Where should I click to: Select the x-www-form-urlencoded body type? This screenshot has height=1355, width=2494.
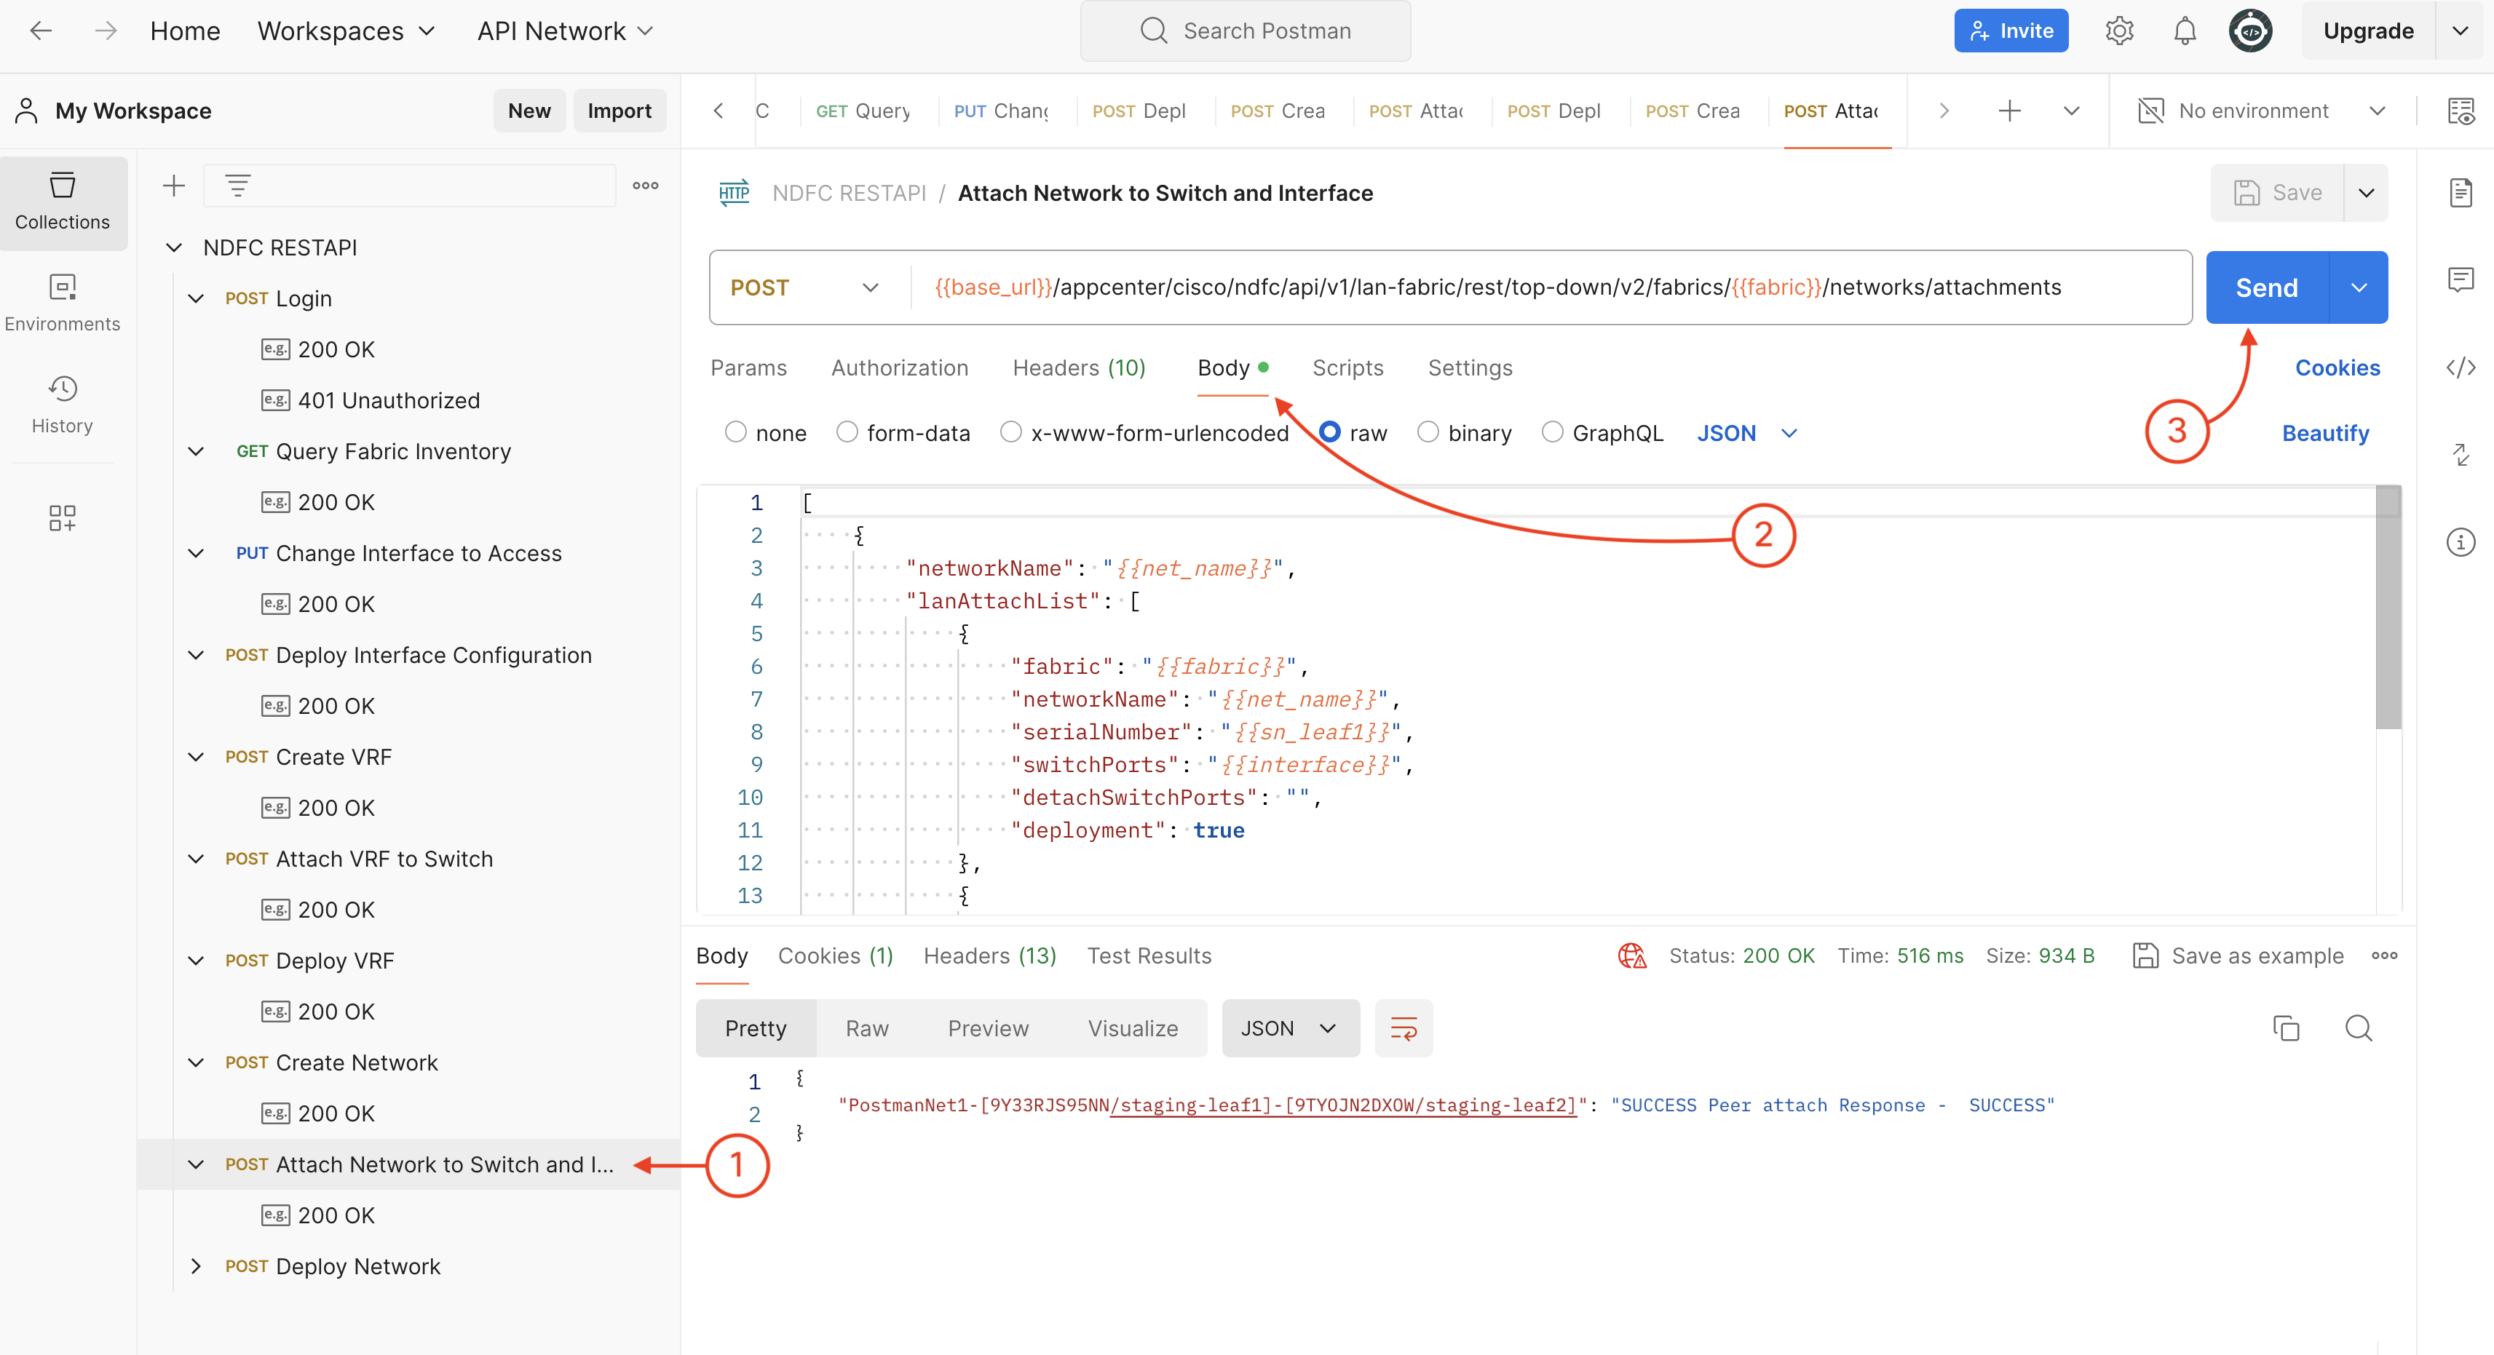pyautogui.click(x=1010, y=433)
